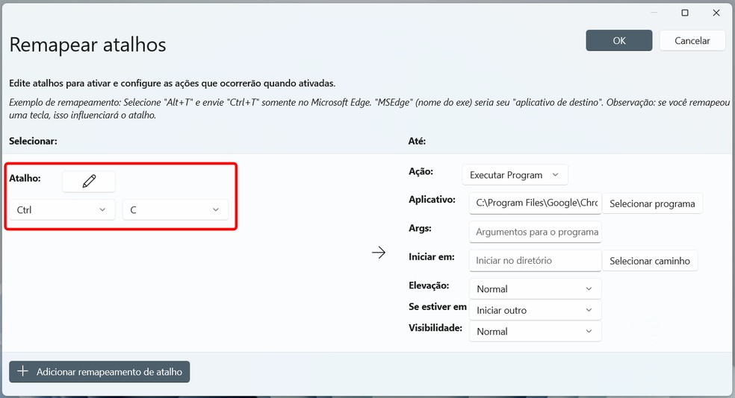The width and height of the screenshot is (735, 398).
Task: Focus the Aplicativo path field
Action: pos(535,203)
